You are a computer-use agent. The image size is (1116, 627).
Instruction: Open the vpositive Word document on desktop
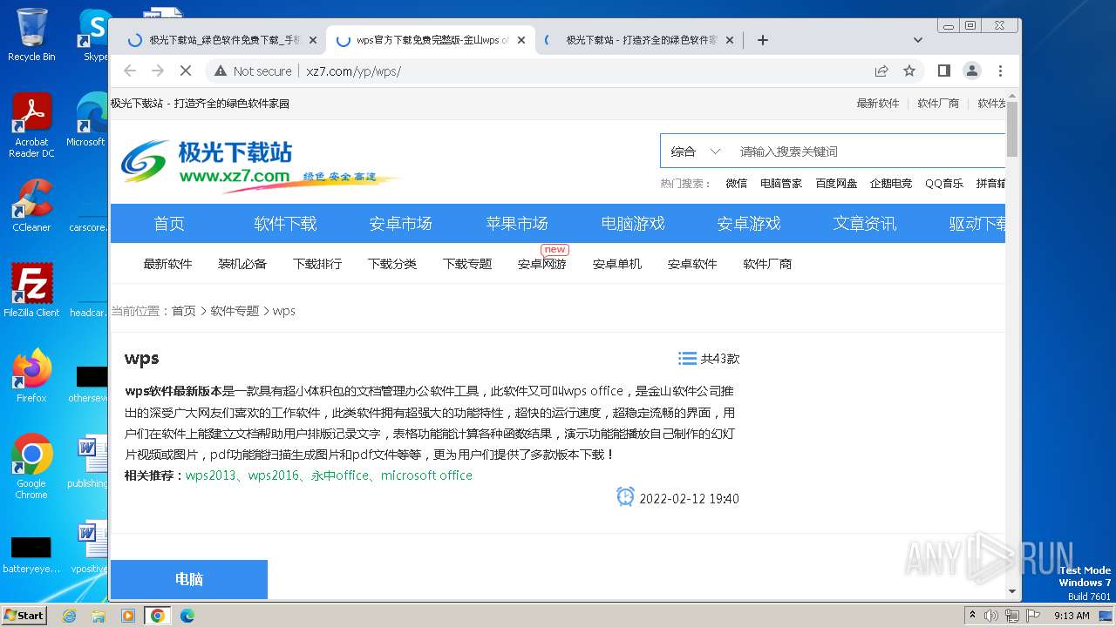(88, 548)
